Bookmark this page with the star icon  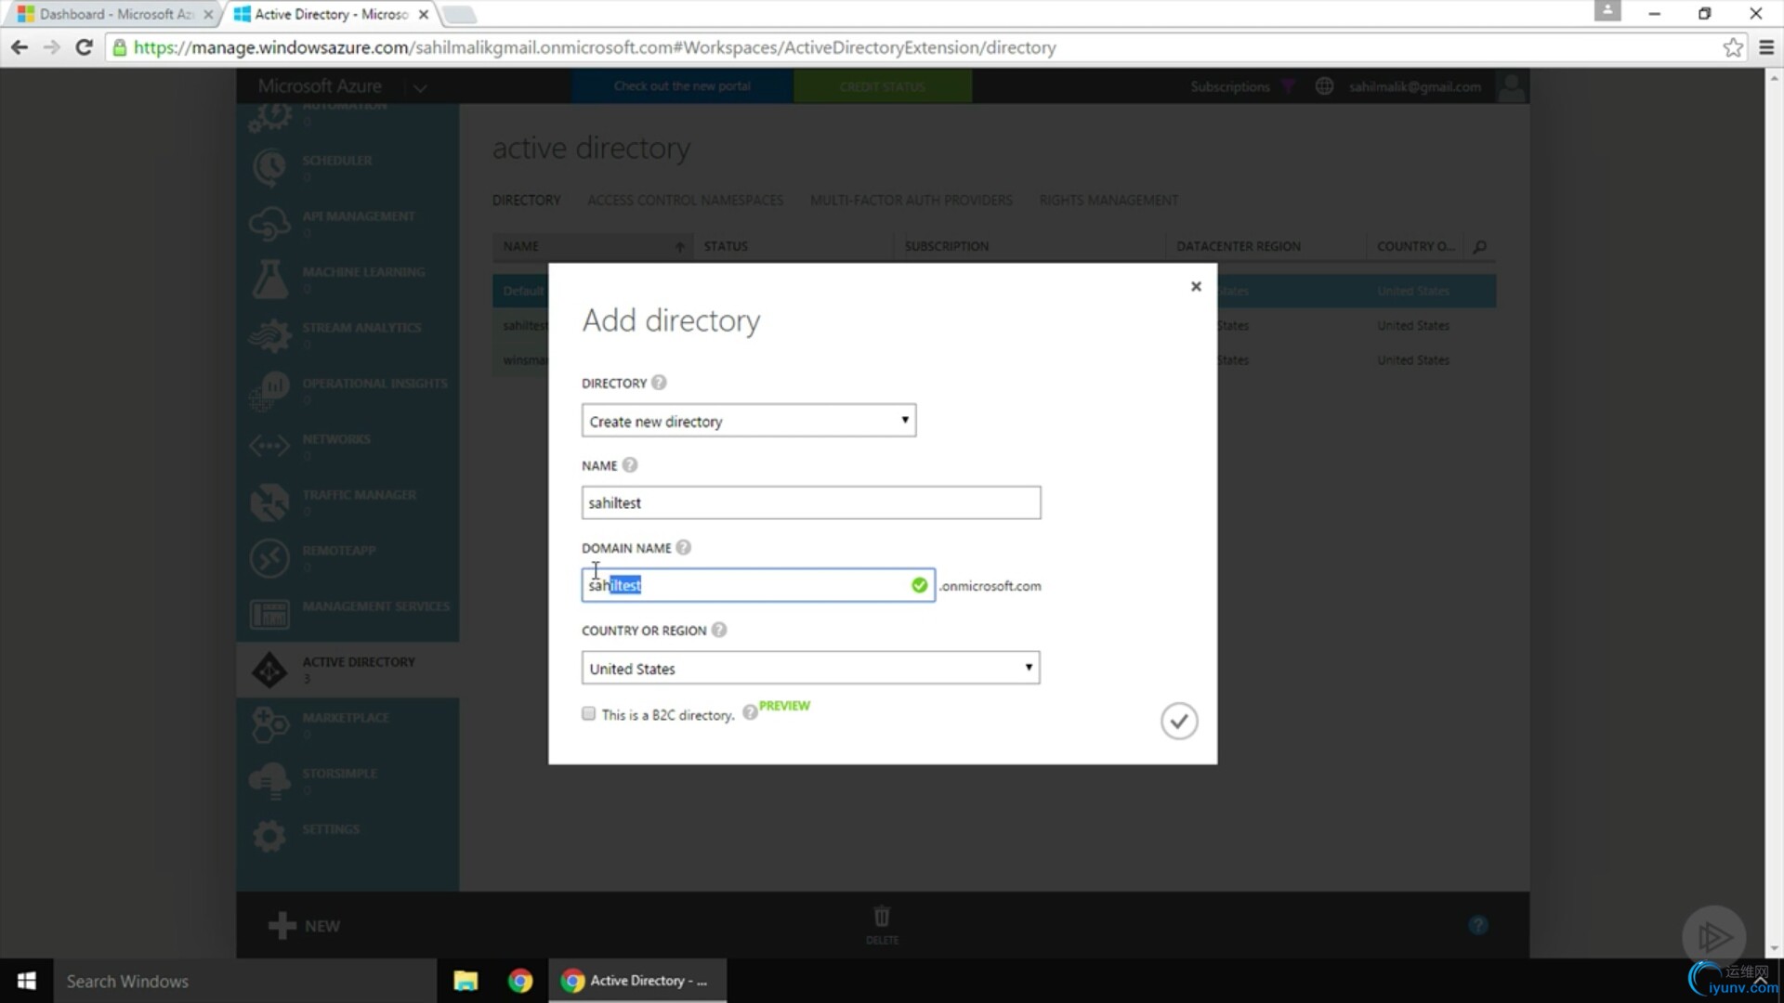pyautogui.click(x=1732, y=47)
